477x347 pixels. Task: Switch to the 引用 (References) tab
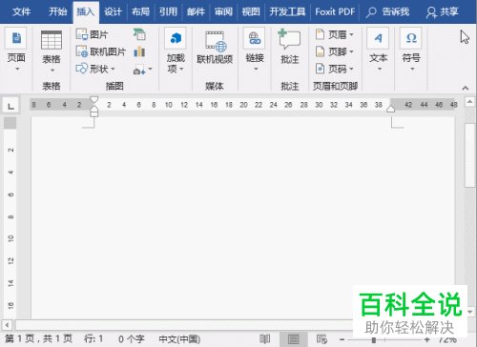click(x=168, y=12)
